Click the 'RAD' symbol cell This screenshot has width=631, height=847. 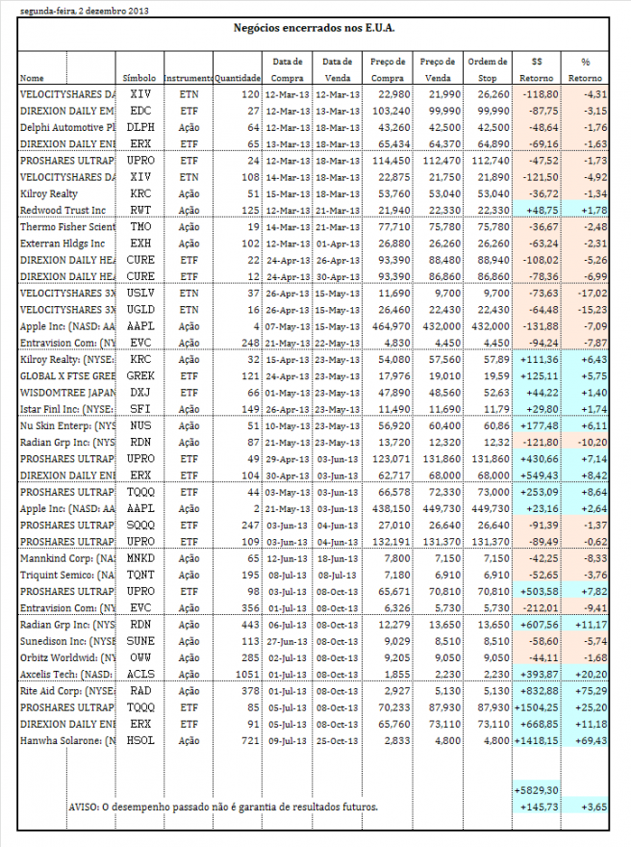pos(140,691)
